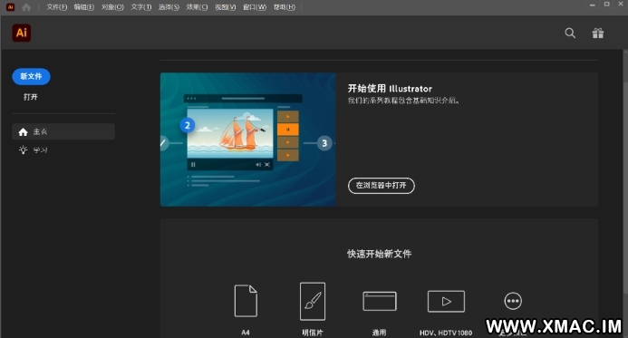Open more presets ellipsis icon
Image resolution: width=628 pixels, height=338 pixels.
[513, 301]
